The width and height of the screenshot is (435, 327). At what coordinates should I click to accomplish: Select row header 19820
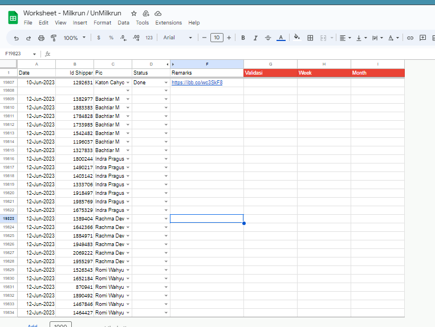point(9,193)
